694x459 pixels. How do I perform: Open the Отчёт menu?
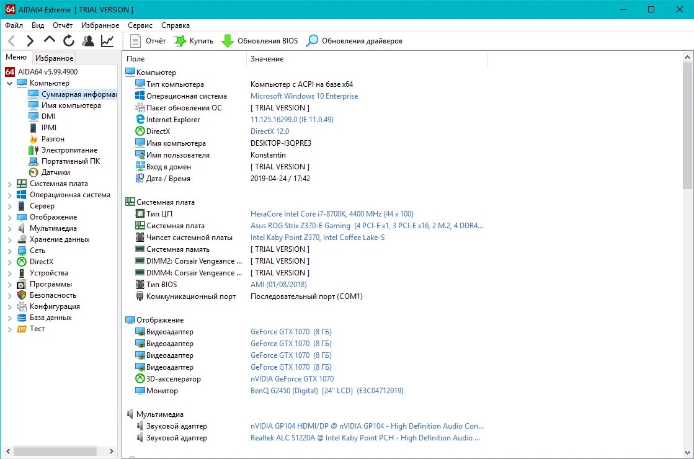63,25
